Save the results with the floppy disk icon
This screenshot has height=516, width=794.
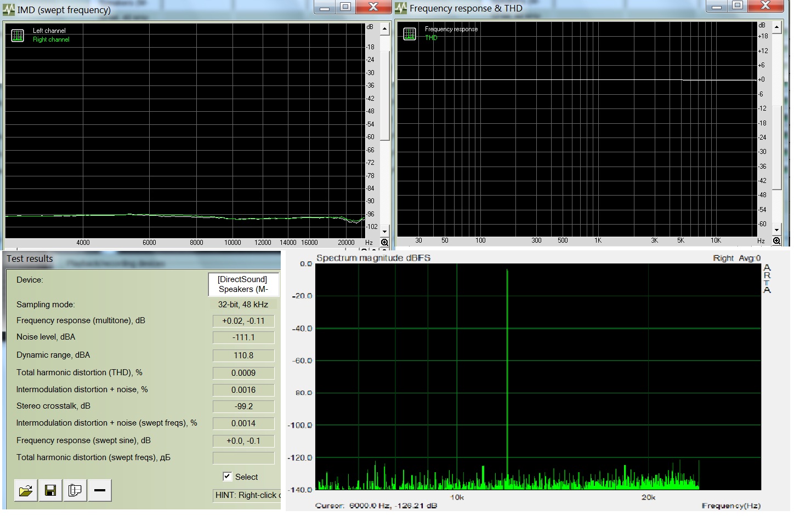pos(50,490)
